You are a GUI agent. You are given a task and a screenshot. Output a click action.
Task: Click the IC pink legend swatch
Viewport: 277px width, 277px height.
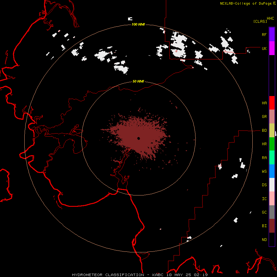[272, 199]
